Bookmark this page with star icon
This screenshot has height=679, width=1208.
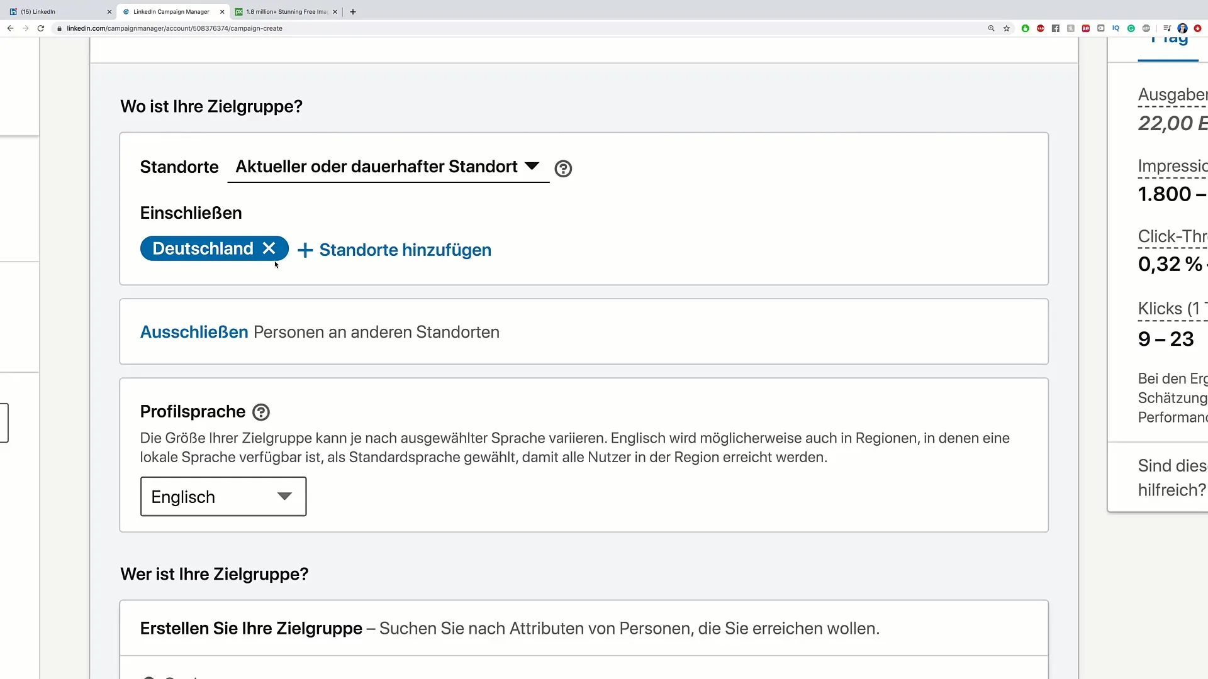[1007, 28]
